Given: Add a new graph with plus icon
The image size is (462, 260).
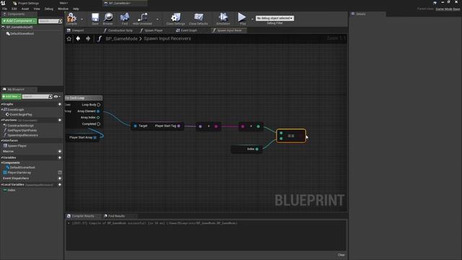Looking at the screenshot, I should coord(60,104).
